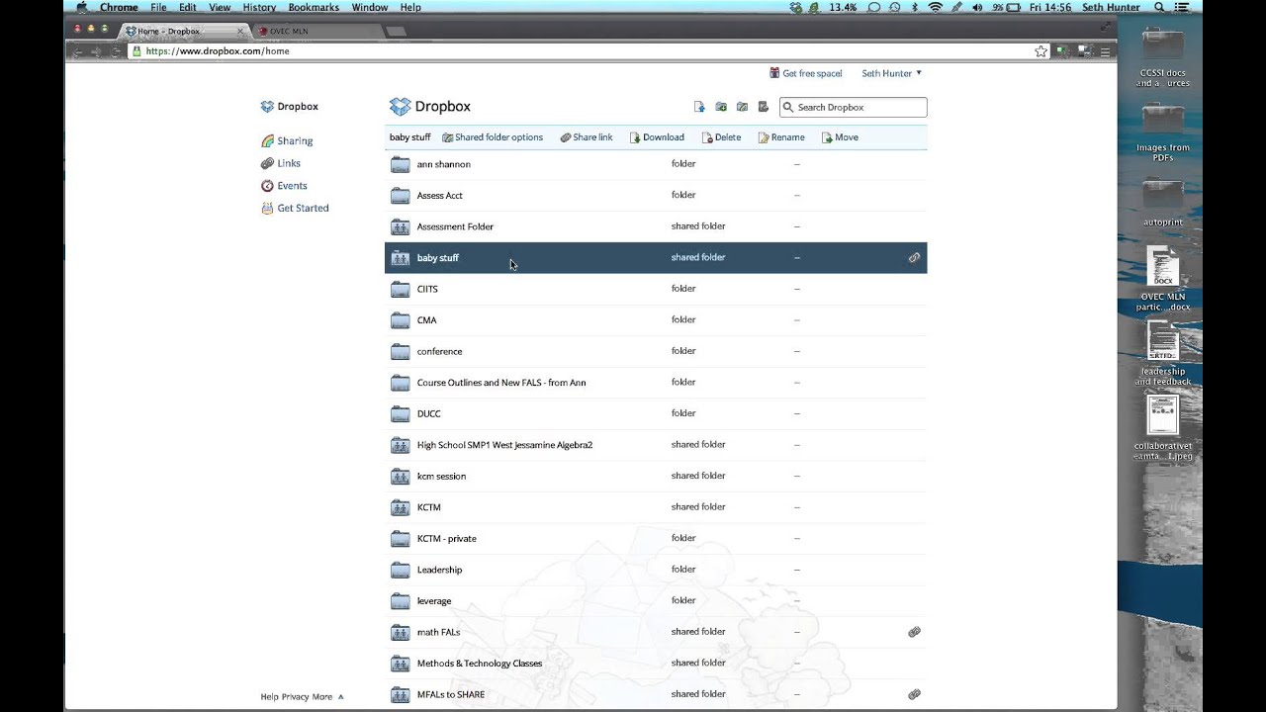The width and height of the screenshot is (1266, 712).
Task: Click the Privacy footer link
Action: coord(295,697)
